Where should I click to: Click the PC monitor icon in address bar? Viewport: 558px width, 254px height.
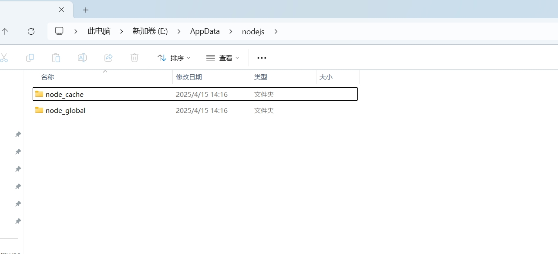[x=59, y=31]
